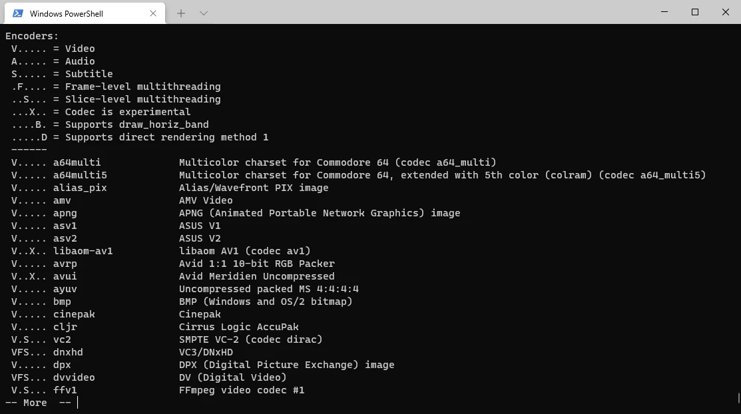The image size is (741, 414).
Task: Close the terminal window
Action: click(x=726, y=12)
